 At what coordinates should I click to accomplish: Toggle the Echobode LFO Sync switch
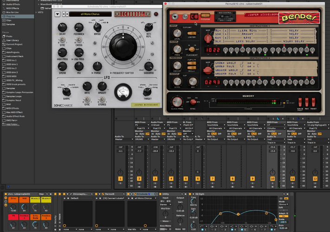87,99
